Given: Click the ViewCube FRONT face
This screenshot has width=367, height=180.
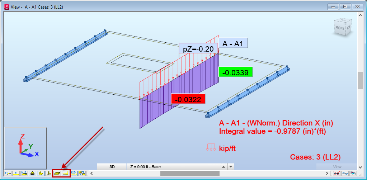Looking at the screenshot, I should click(340, 28).
